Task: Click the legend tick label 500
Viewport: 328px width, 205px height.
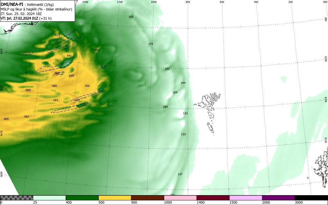Action: 101,202
